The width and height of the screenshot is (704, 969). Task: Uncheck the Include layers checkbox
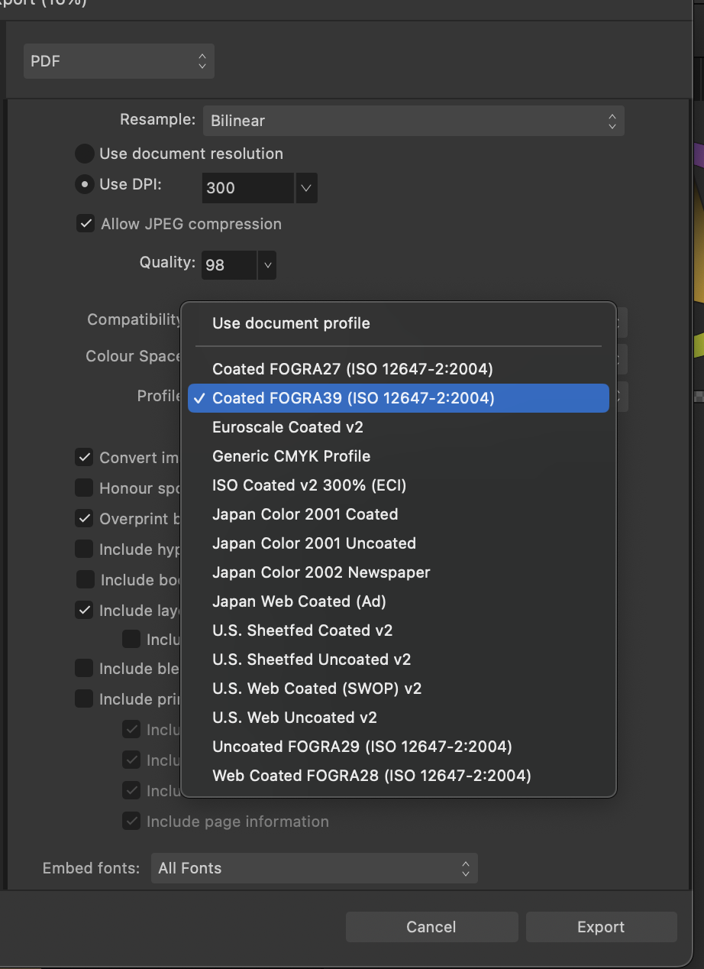coord(84,610)
